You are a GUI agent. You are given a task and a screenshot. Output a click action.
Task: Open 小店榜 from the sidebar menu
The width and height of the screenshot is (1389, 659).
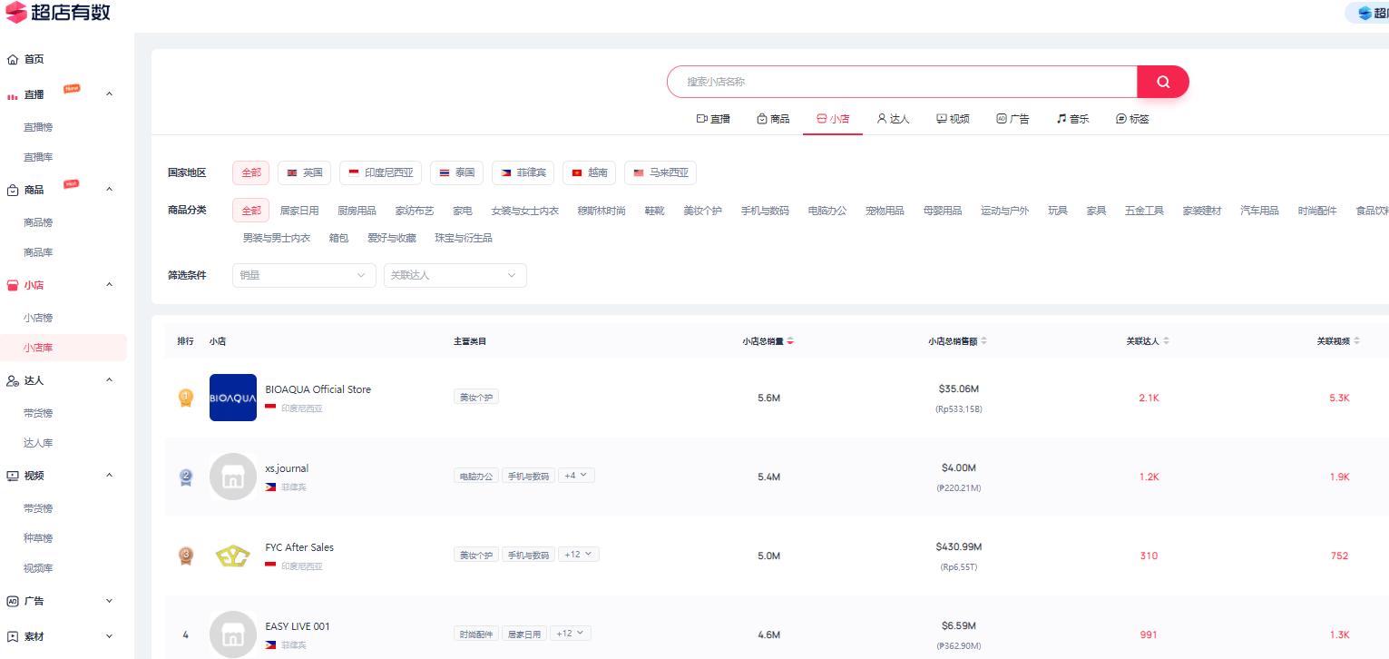pos(38,318)
